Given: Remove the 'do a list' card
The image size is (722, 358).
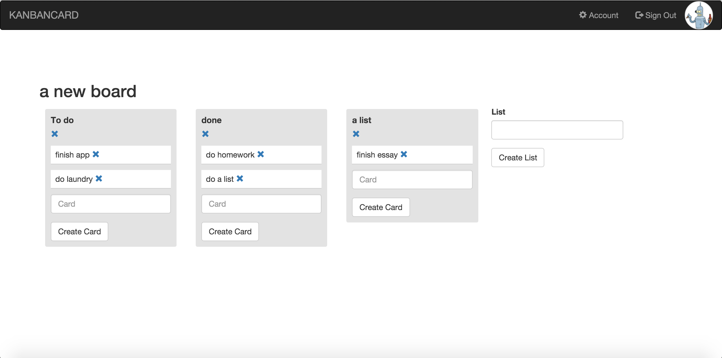Looking at the screenshot, I should click(240, 178).
